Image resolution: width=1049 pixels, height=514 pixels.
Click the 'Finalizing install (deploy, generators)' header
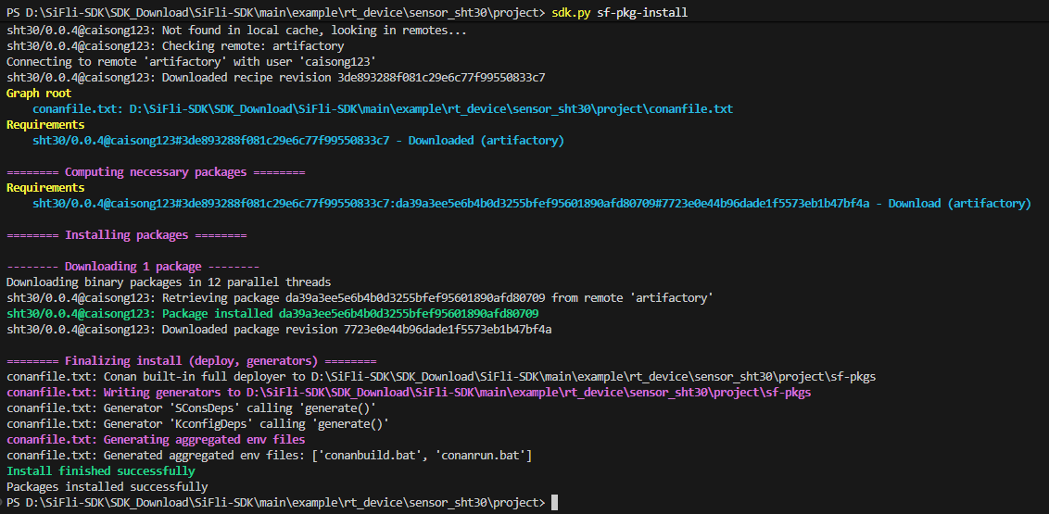coord(191,361)
